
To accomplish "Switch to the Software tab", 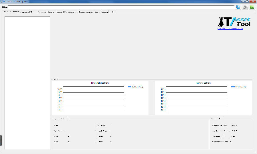I will (x=51, y=12).
